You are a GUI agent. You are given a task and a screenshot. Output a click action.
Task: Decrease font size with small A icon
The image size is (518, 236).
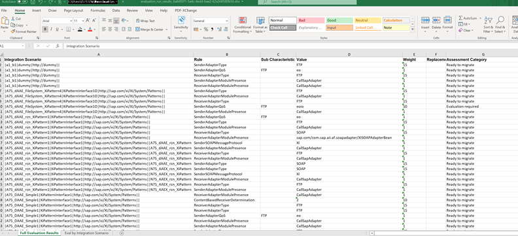pyautogui.click(x=94, y=20)
